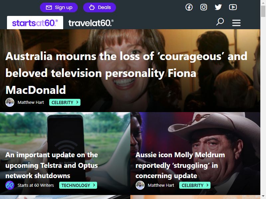This screenshot has width=266, height=199.
Task: Open the Telstra and Optus shutdowns article
Action: pyautogui.click(x=52, y=165)
